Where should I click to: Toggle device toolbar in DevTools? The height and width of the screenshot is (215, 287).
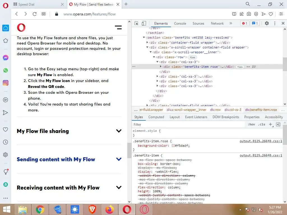(x=144, y=24)
